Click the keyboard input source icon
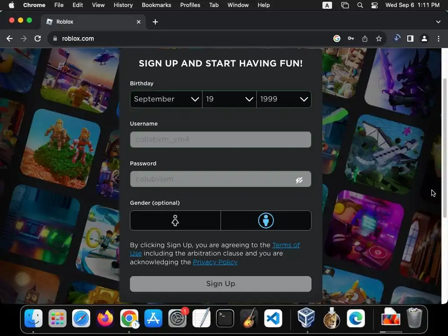 click(327, 5)
